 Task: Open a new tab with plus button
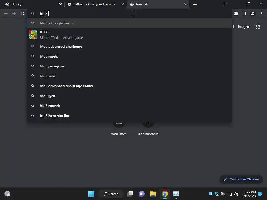(x=195, y=4)
